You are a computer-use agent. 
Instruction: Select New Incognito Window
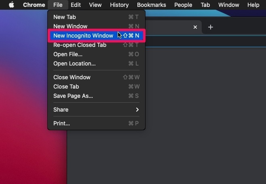(x=96, y=36)
